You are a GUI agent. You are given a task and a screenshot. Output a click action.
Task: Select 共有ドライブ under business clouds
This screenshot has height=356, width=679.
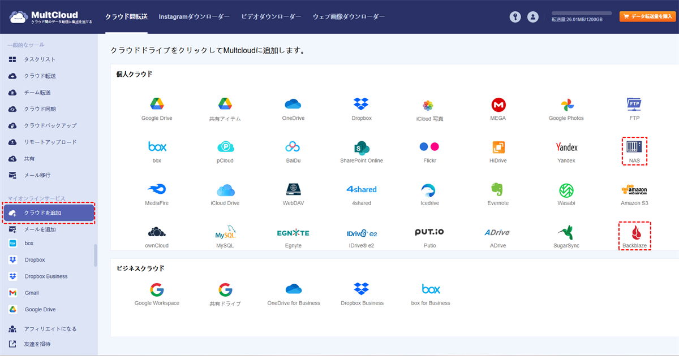point(225,290)
